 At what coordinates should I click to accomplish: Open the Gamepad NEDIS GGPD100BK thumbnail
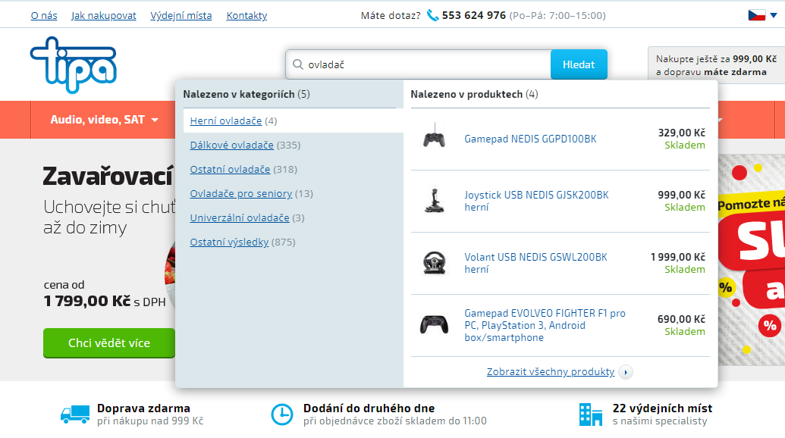434,139
